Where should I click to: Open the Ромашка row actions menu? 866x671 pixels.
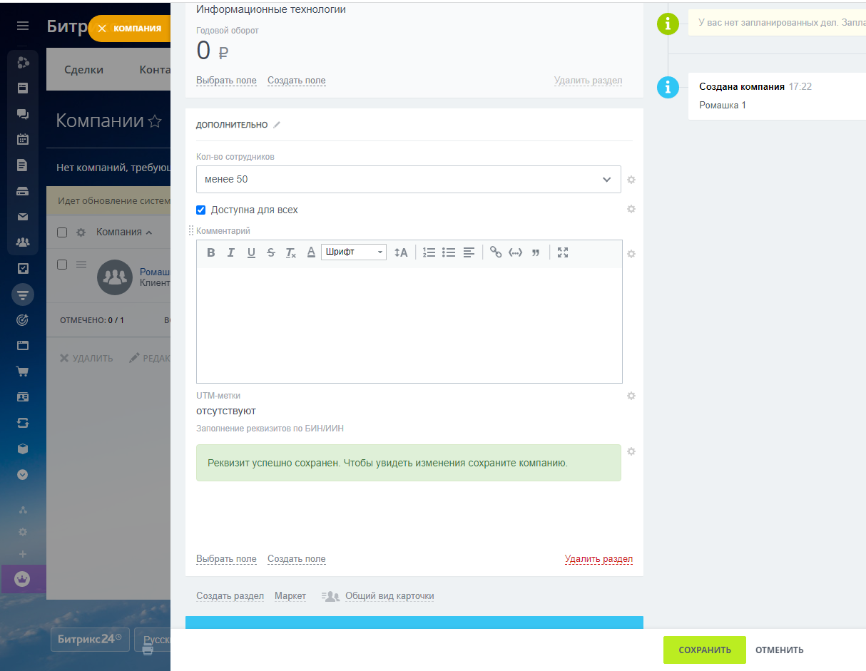tap(81, 265)
